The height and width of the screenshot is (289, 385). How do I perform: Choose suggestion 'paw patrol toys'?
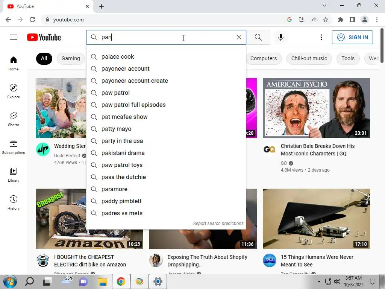[166, 165]
